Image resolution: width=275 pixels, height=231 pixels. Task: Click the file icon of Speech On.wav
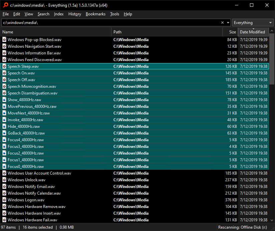pyautogui.click(x=4, y=73)
